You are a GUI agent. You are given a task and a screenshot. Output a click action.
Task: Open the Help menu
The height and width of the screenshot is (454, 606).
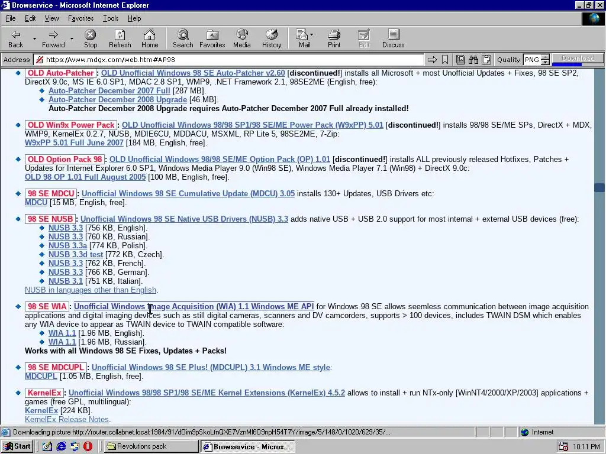[134, 18]
